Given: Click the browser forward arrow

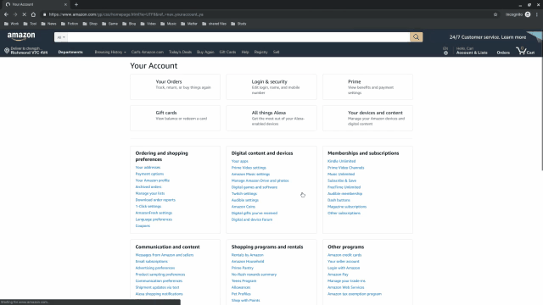Looking at the screenshot, I should 15,14.
